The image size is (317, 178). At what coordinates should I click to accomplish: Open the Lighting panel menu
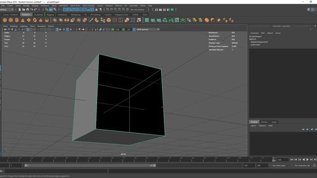[x=24, y=26]
